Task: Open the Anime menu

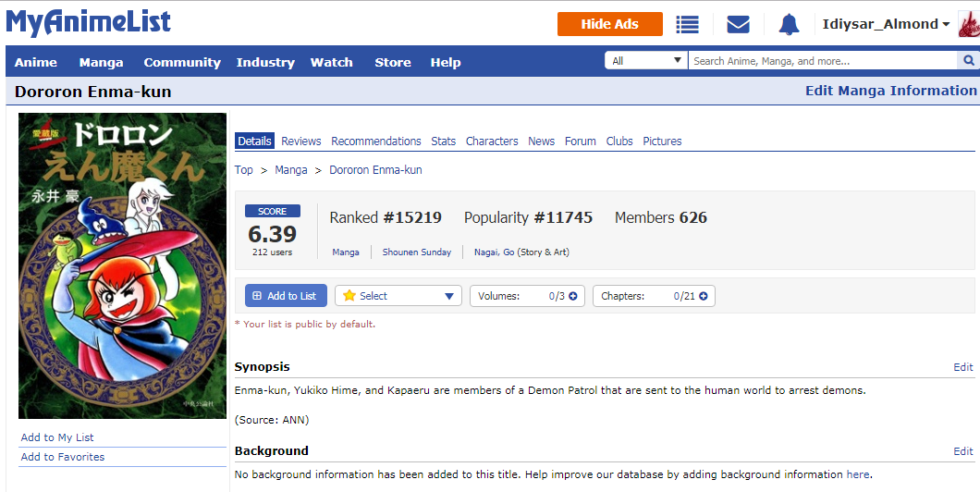Action: point(36,63)
